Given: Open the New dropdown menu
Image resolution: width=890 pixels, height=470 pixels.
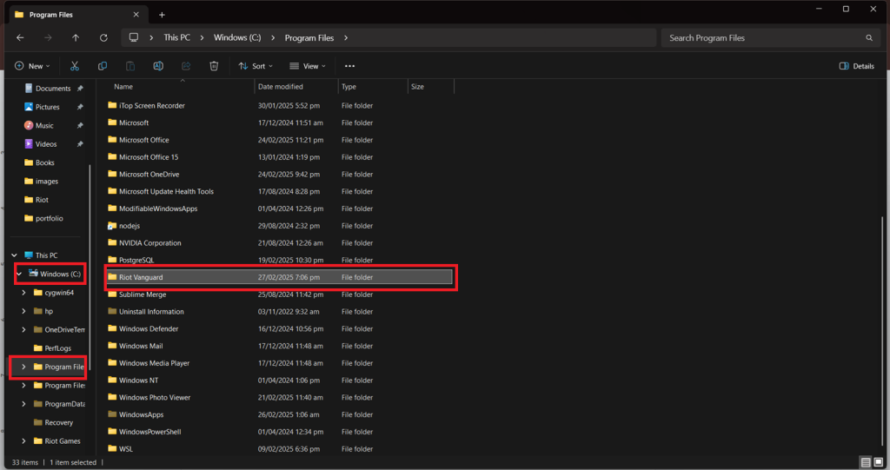Looking at the screenshot, I should 32,66.
